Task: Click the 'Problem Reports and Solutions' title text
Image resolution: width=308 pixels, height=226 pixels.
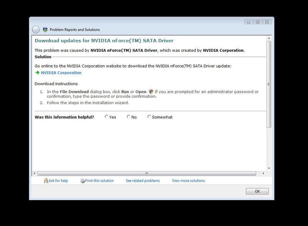Action: (75, 30)
